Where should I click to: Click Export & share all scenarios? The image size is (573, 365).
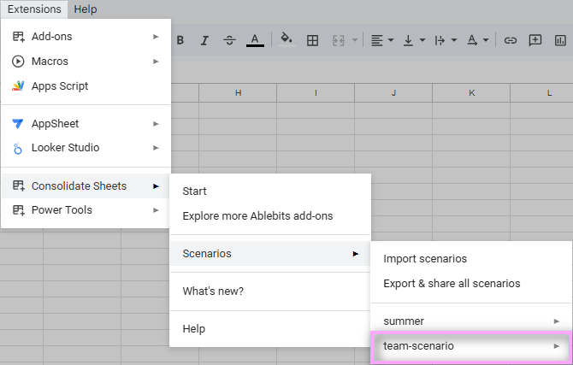coord(471,284)
